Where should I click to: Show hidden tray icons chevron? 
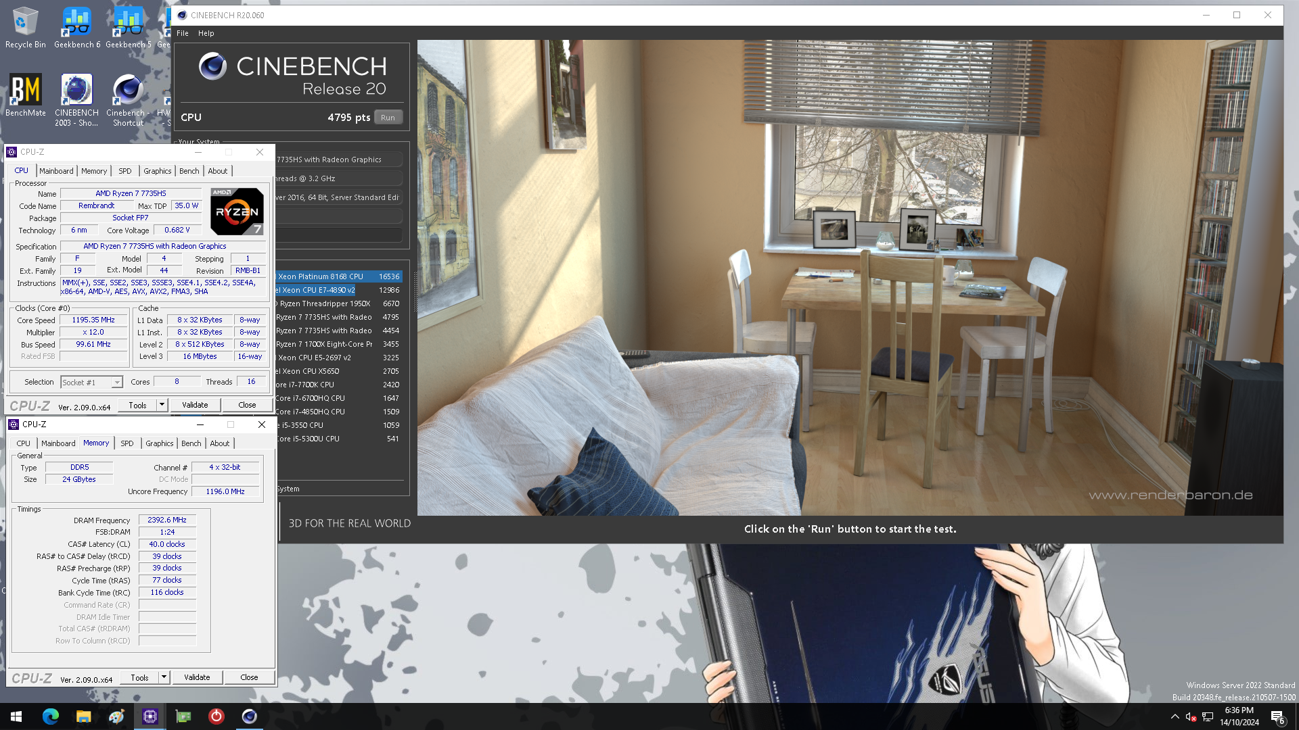[x=1175, y=717]
